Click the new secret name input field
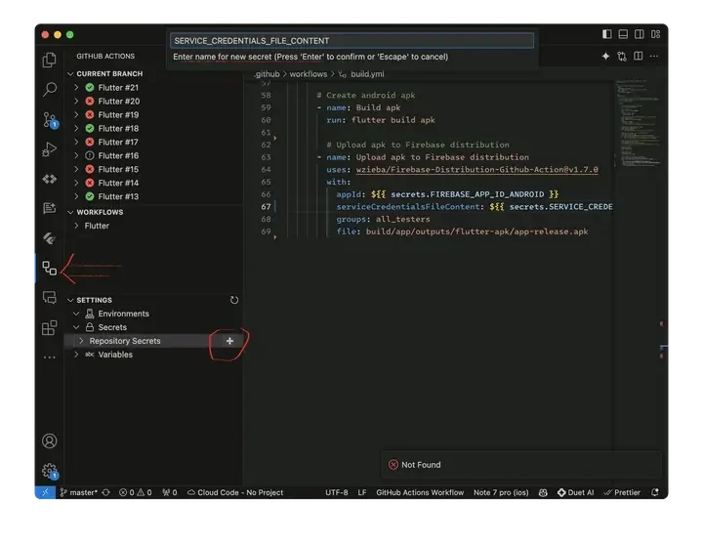The image size is (703, 545). [x=351, y=41]
